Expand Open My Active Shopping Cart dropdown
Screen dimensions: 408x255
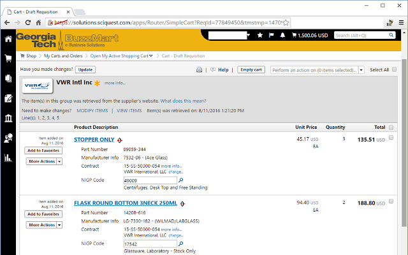pyautogui.click(x=150, y=56)
